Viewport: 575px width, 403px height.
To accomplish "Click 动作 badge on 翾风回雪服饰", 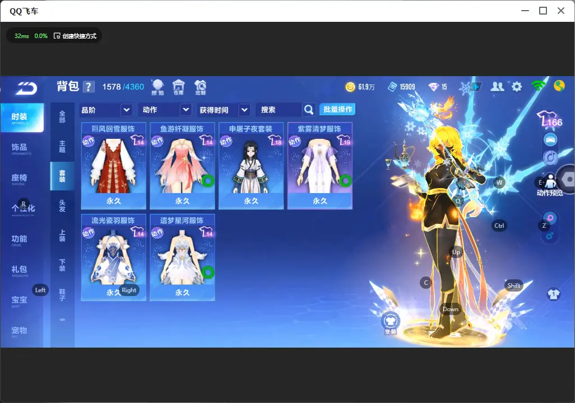I will pos(89,141).
